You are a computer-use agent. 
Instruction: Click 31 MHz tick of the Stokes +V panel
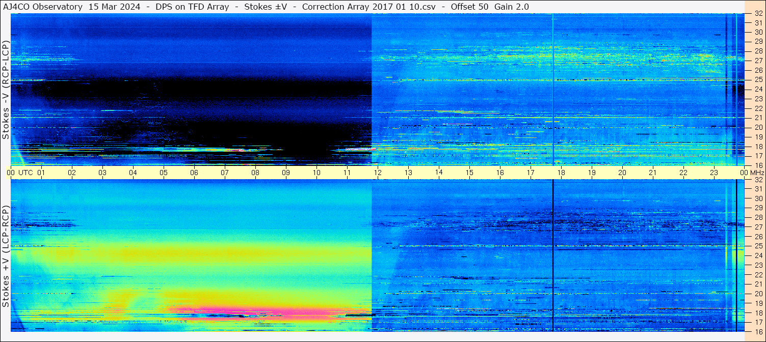tap(758, 189)
